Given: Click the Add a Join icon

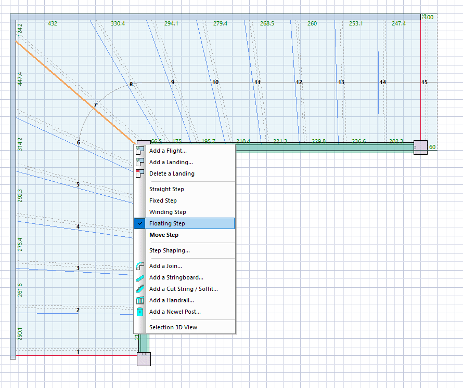Looking at the screenshot, I should coord(140,266).
